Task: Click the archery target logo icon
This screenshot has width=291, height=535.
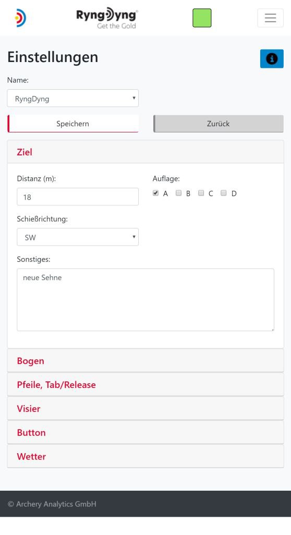Action: coord(20,18)
